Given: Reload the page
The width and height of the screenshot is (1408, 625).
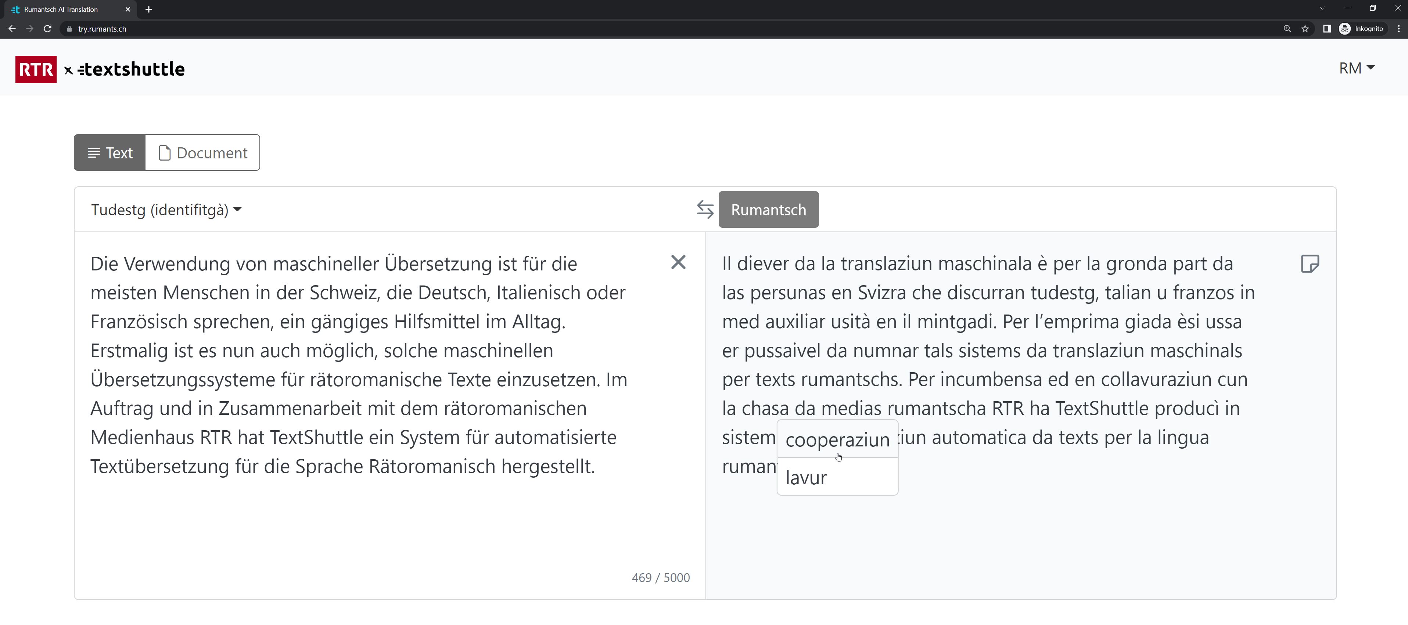Looking at the screenshot, I should tap(47, 29).
